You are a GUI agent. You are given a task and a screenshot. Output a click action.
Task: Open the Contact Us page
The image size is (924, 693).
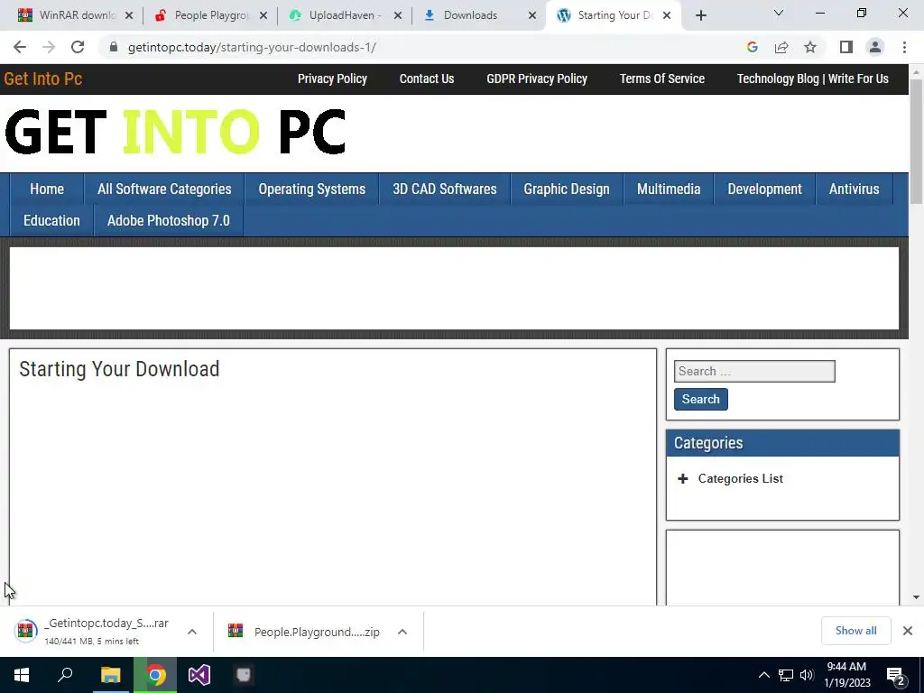tap(427, 79)
